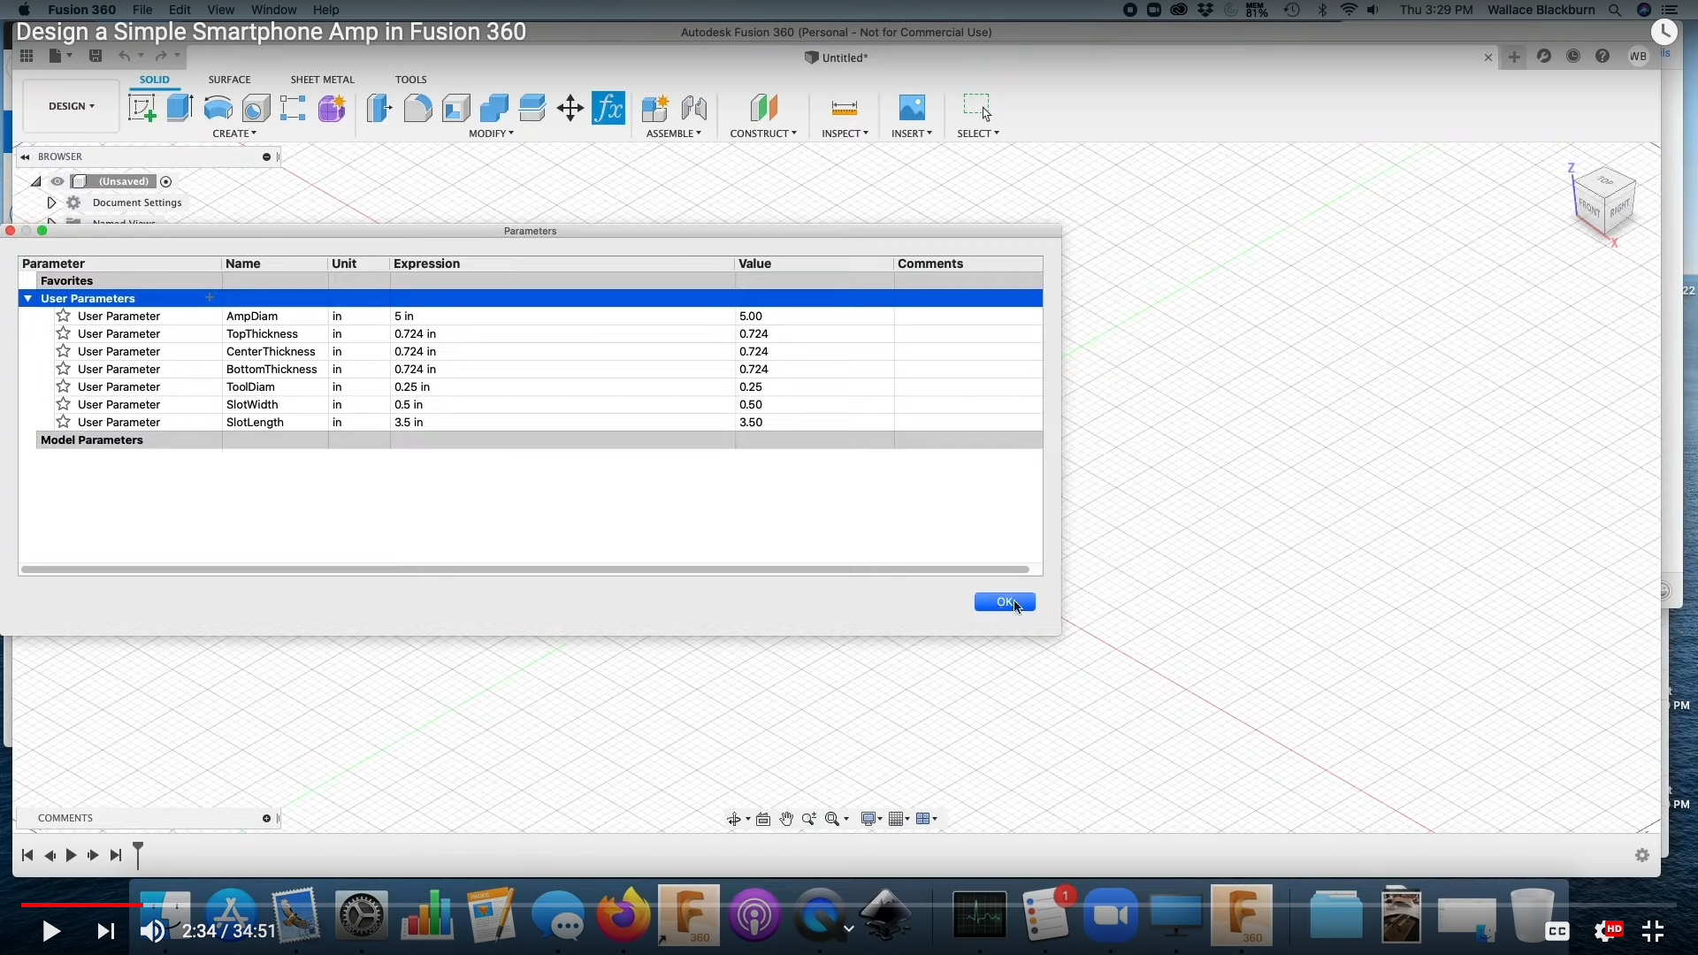Add user parameter plus button
Viewport: 1698px width, 955px height.
210,298
